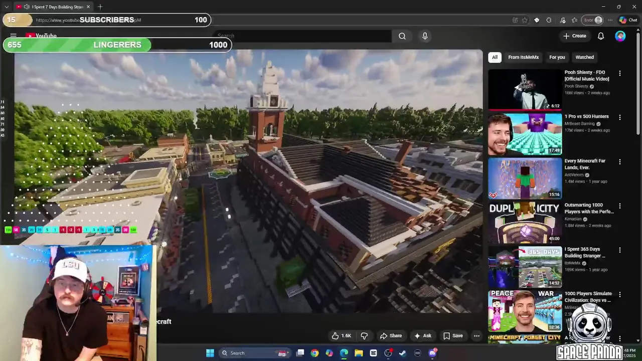Open Steam from the taskbar
This screenshot has width=642, height=361.
[x=402, y=353]
